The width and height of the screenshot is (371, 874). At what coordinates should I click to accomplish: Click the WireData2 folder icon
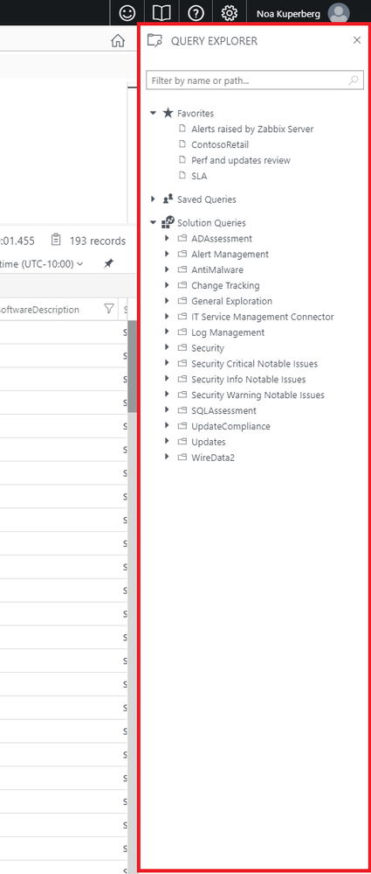click(x=182, y=457)
